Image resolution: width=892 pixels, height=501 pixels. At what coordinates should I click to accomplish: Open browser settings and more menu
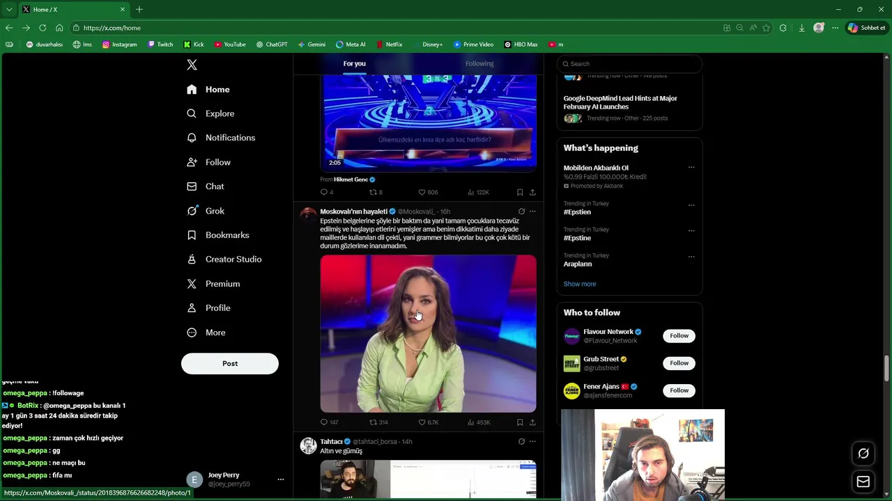(835, 28)
